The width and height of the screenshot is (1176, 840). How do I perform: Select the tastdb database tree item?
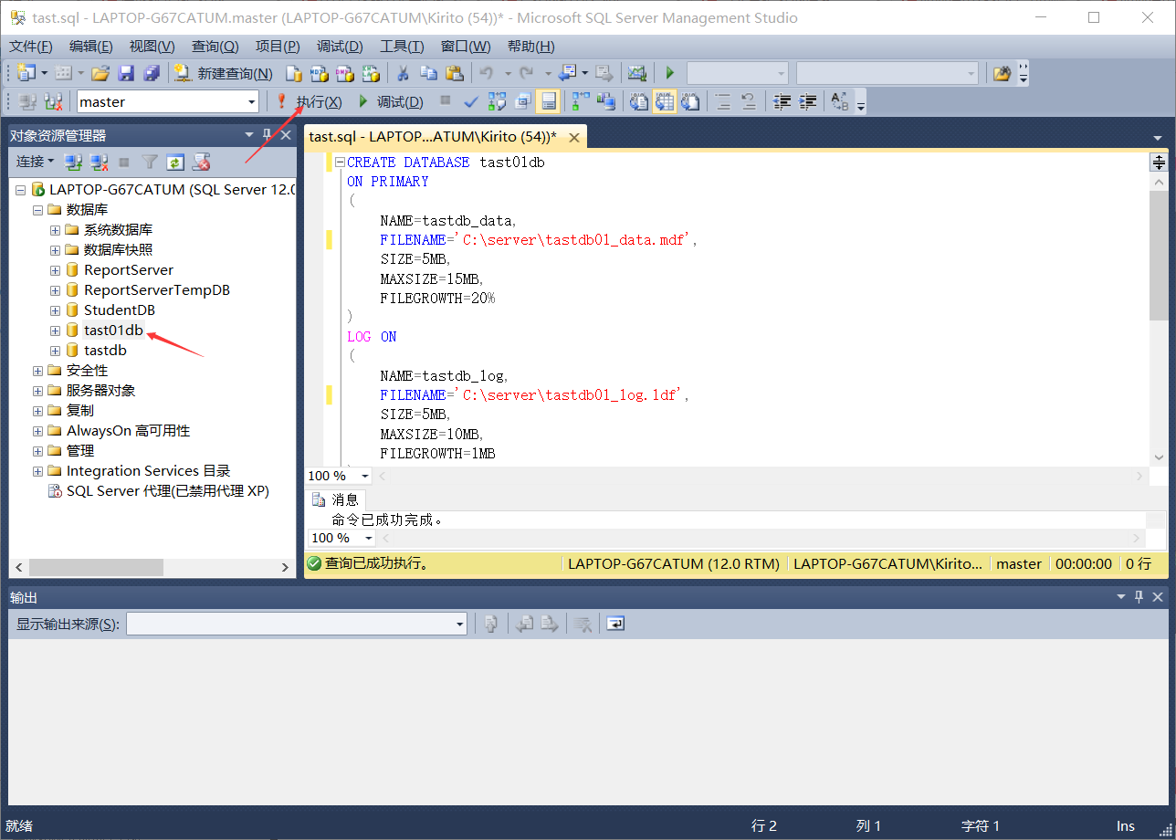point(105,351)
